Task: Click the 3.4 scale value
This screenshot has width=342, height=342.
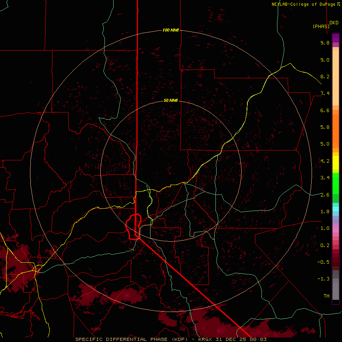Action: (x=325, y=178)
